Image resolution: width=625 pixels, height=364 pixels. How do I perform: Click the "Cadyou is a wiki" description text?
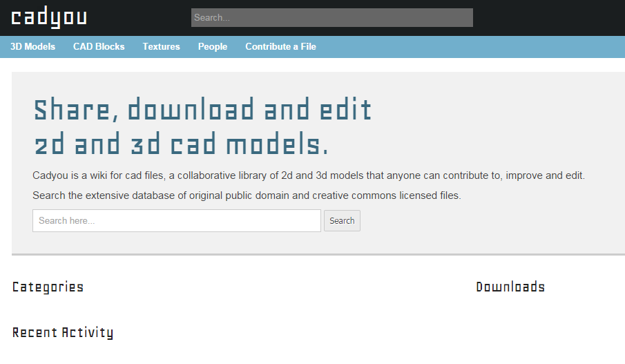tap(308, 175)
